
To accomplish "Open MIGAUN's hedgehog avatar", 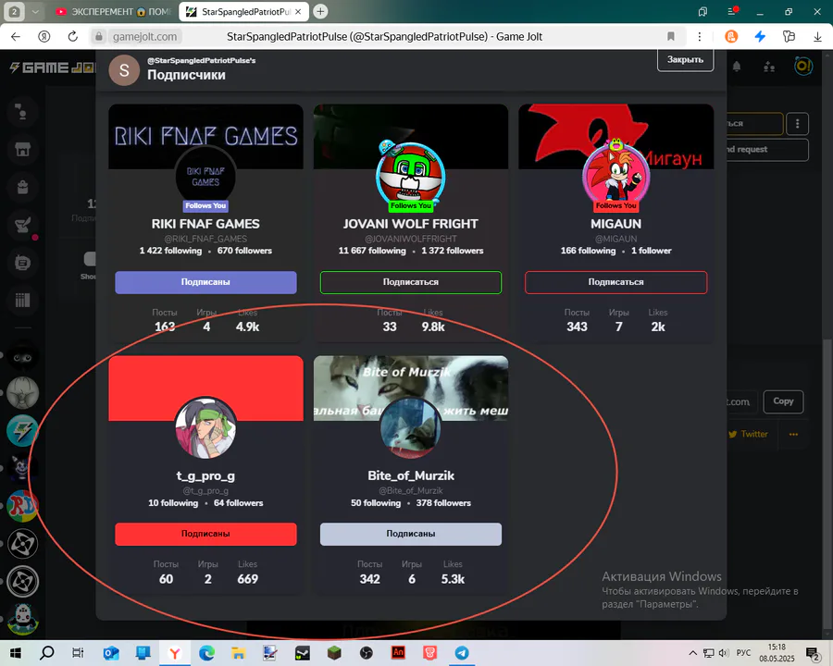I will coord(615,177).
